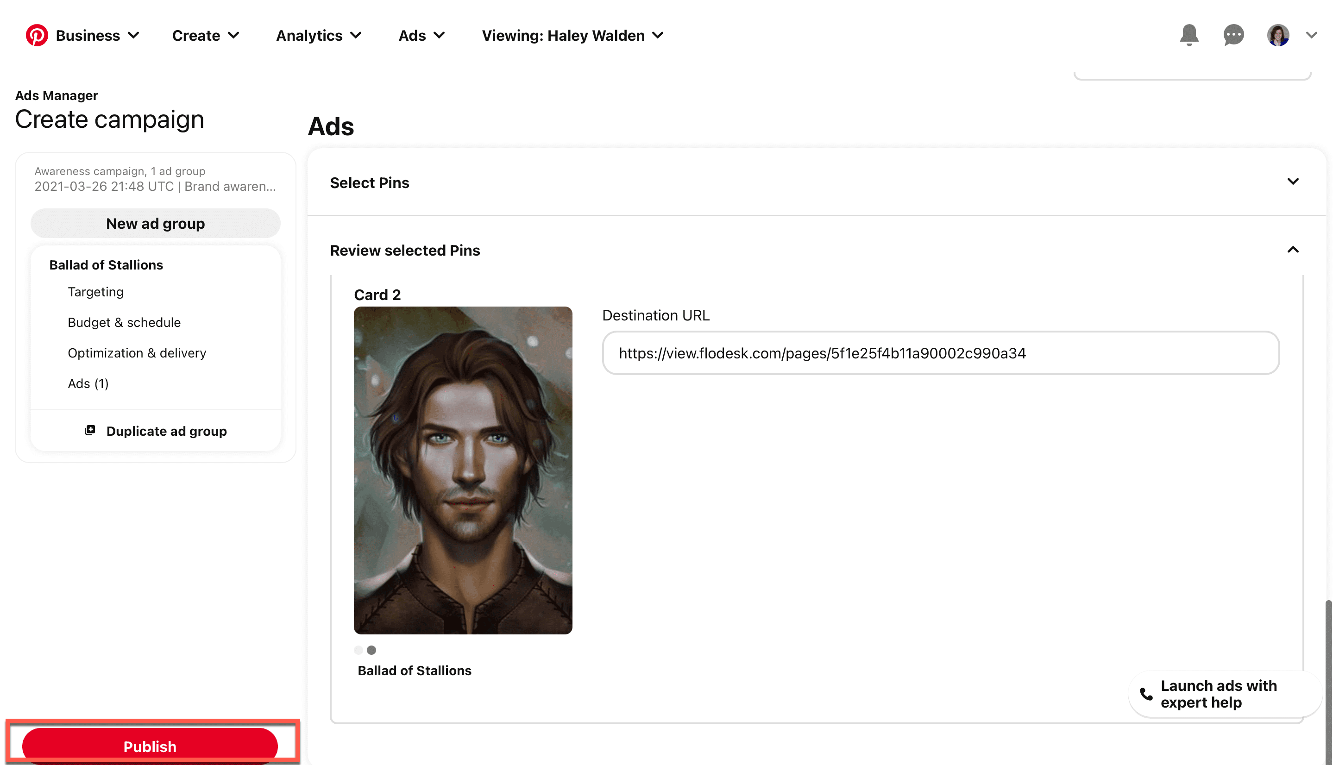The width and height of the screenshot is (1333, 765).
Task: Go to Budget & schedule section
Action: (124, 322)
